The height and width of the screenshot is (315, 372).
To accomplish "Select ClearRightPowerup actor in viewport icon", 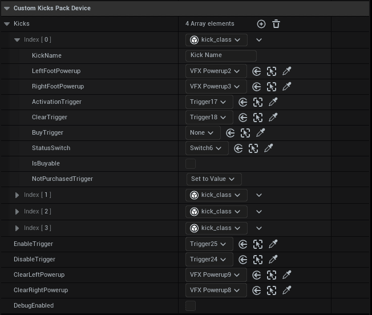I will pos(272,290).
